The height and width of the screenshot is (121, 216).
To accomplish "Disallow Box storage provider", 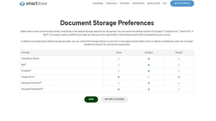I will [x=148, y=65].
